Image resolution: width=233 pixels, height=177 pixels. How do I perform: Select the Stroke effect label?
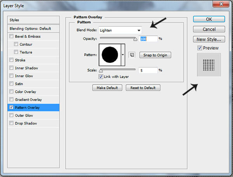(20, 60)
